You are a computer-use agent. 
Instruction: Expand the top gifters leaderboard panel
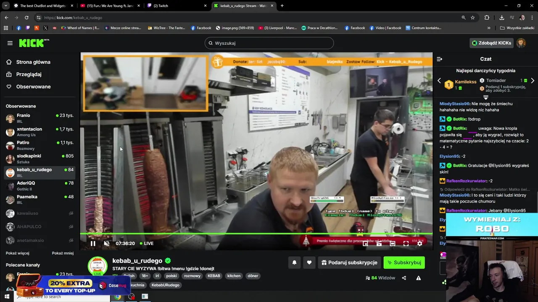(485, 97)
